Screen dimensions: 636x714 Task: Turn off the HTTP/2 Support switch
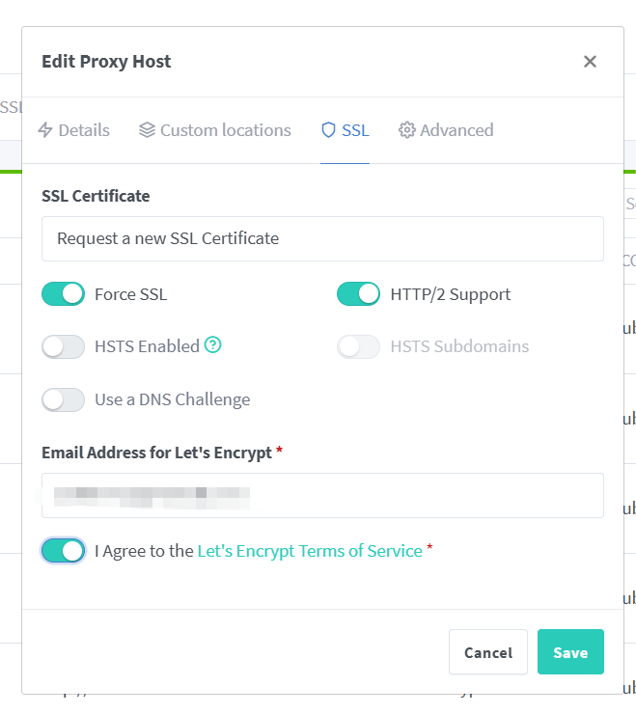point(358,294)
